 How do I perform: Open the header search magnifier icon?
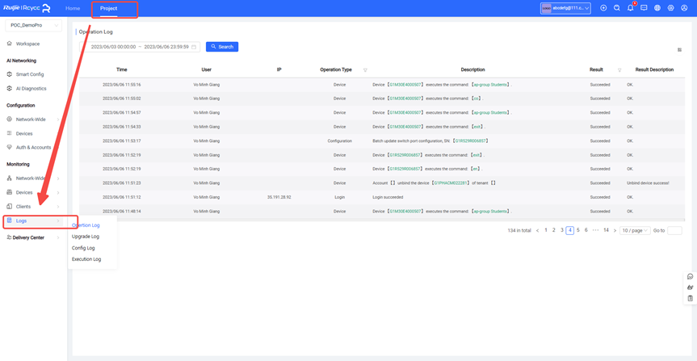pyautogui.click(x=617, y=8)
